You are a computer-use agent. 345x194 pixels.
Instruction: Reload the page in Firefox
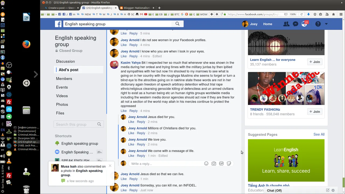(302, 14)
